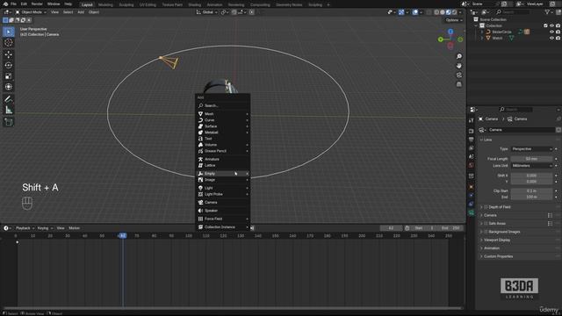
Task: Hide BezierCircle in viewport eye icon
Action: click(551, 32)
